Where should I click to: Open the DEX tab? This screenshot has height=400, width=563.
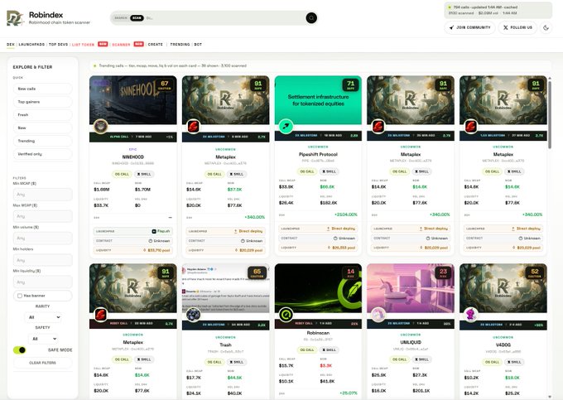tap(11, 45)
